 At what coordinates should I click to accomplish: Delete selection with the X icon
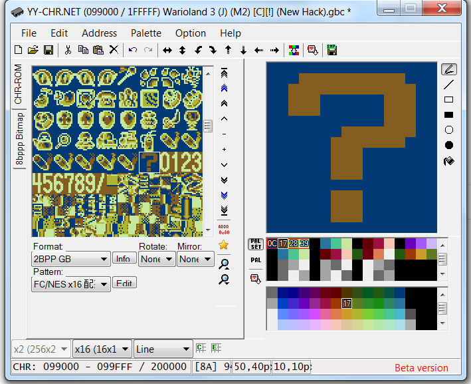coord(114,50)
